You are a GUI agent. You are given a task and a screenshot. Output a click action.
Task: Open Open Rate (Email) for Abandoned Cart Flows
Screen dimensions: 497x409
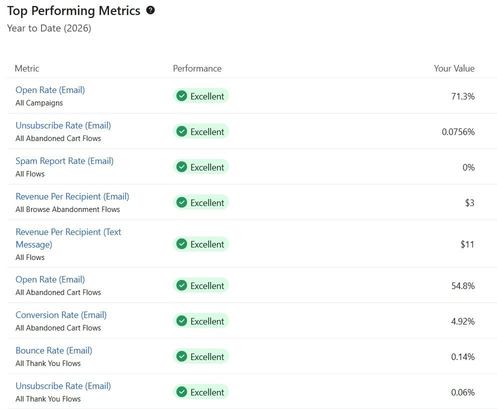coord(50,279)
